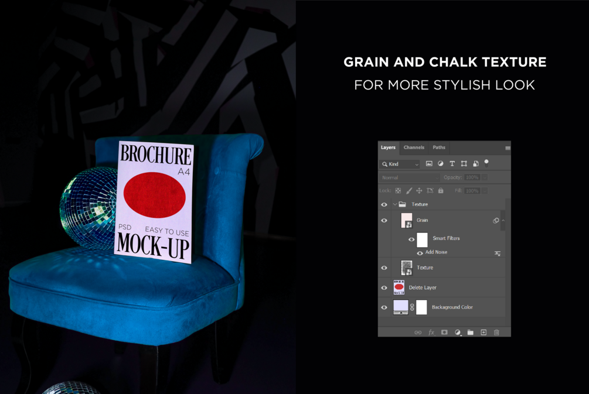Add layer style fx icon
Screen dimensions: 589x394
pos(431,333)
